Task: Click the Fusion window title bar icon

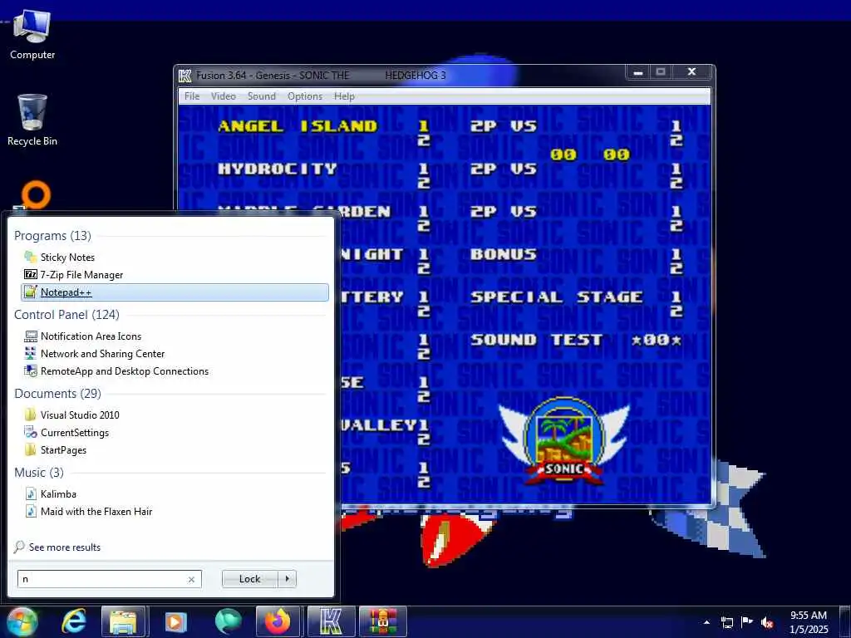Action: 185,76
